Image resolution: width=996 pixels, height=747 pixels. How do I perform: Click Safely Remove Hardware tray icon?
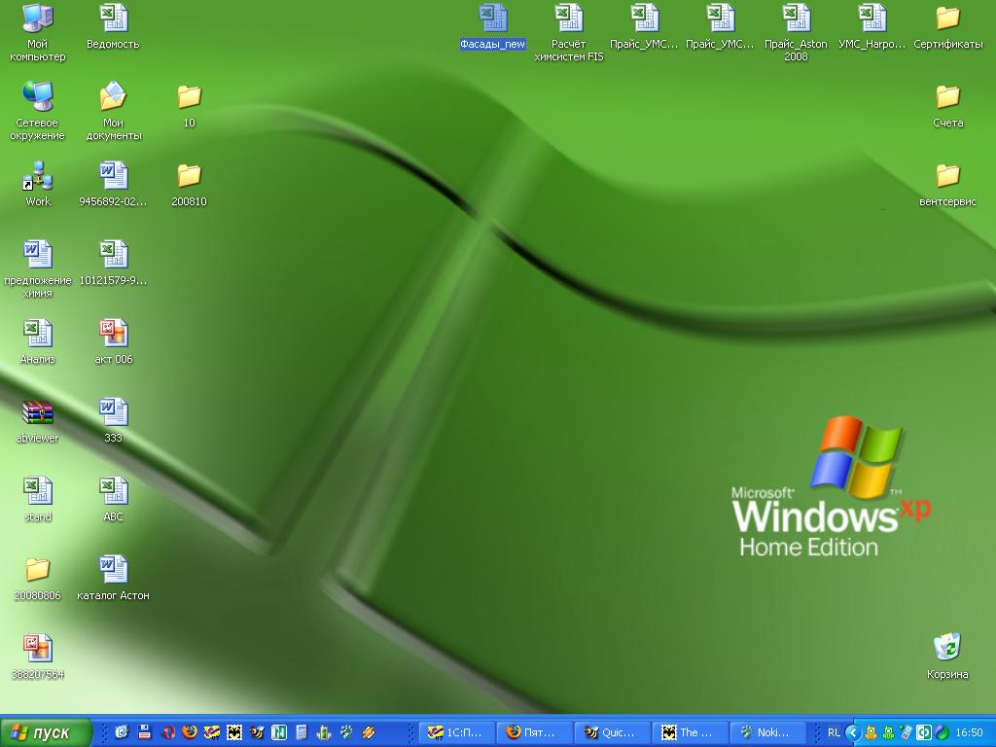907,732
